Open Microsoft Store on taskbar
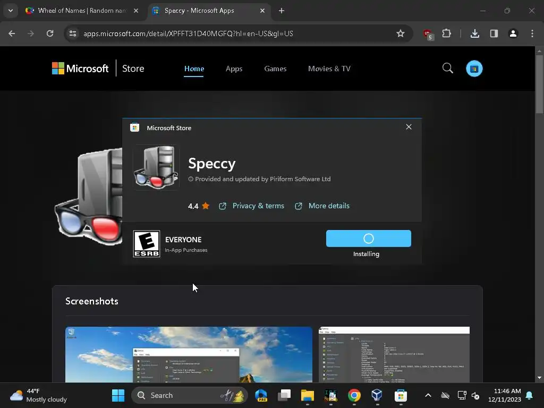 (x=401, y=395)
